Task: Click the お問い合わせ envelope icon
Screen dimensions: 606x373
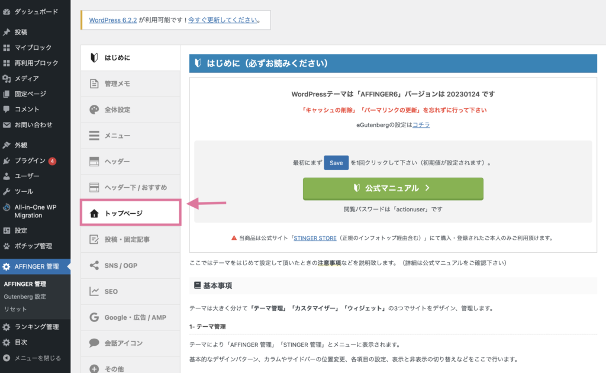Action: coord(7,125)
